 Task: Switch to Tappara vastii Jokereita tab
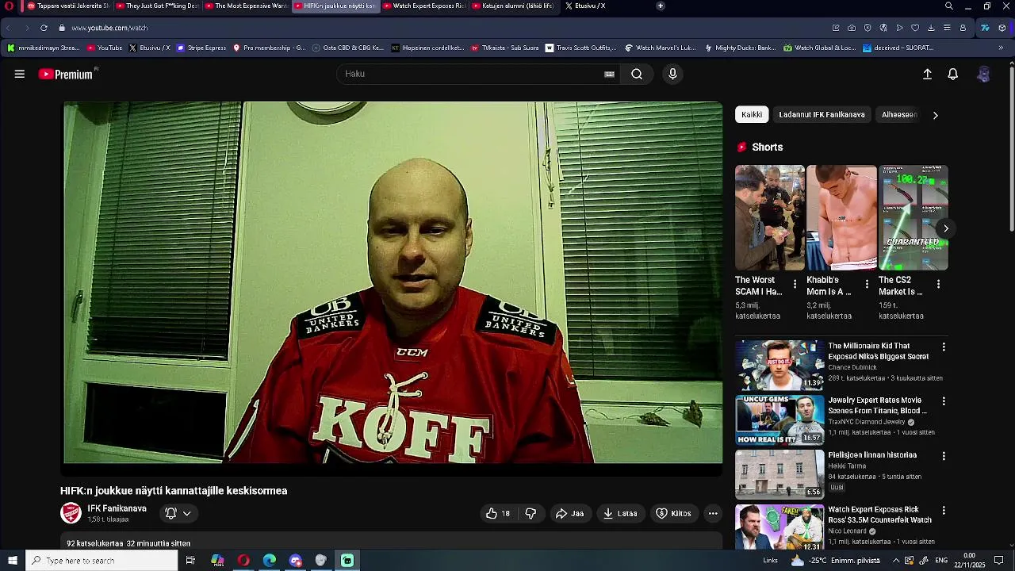point(67,6)
